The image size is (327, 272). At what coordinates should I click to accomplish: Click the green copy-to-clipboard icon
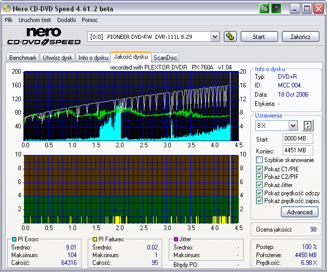(264, 9)
